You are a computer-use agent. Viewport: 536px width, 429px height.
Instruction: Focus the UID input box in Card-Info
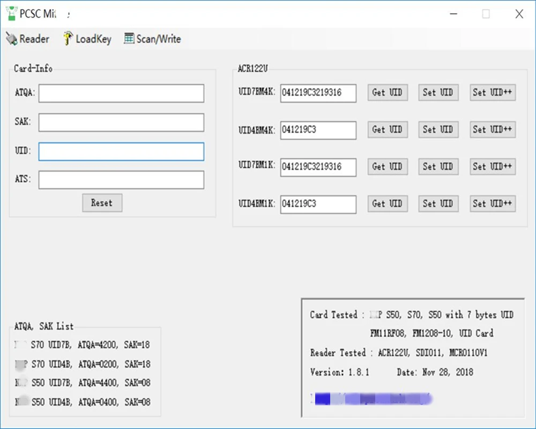coord(121,151)
